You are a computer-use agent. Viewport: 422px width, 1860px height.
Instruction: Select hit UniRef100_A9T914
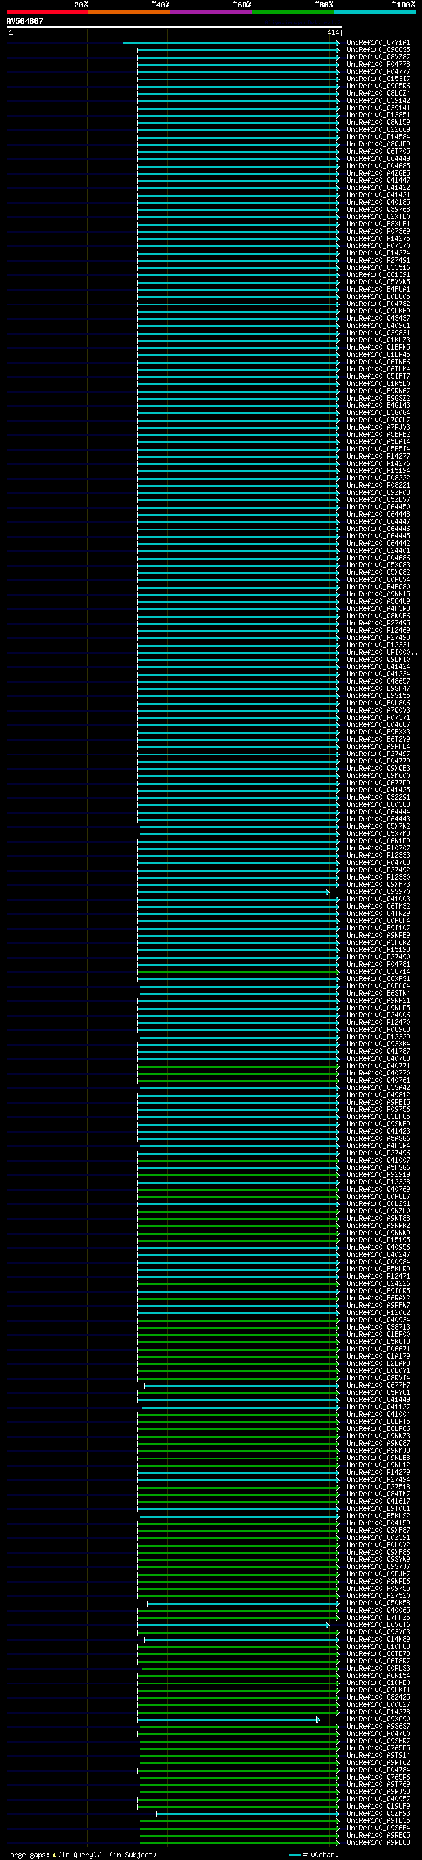378,1755
